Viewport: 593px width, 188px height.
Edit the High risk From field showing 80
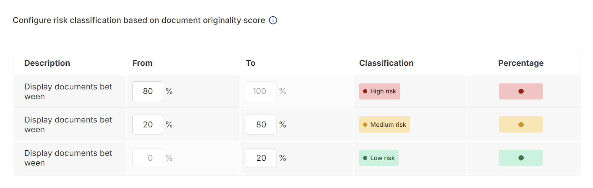[x=148, y=91]
